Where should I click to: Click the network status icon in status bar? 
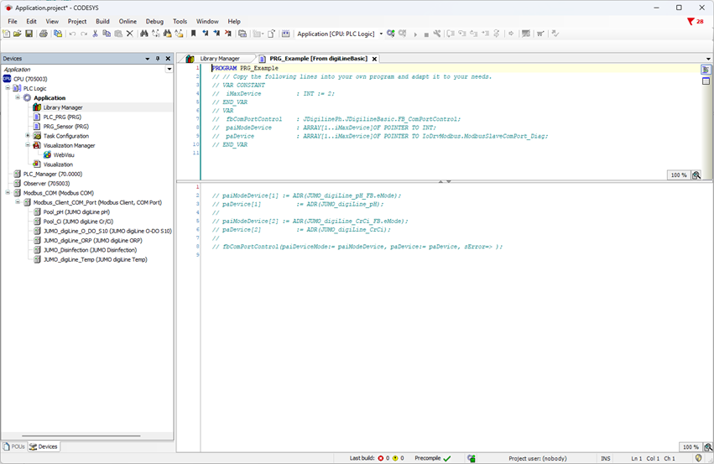coord(472,458)
